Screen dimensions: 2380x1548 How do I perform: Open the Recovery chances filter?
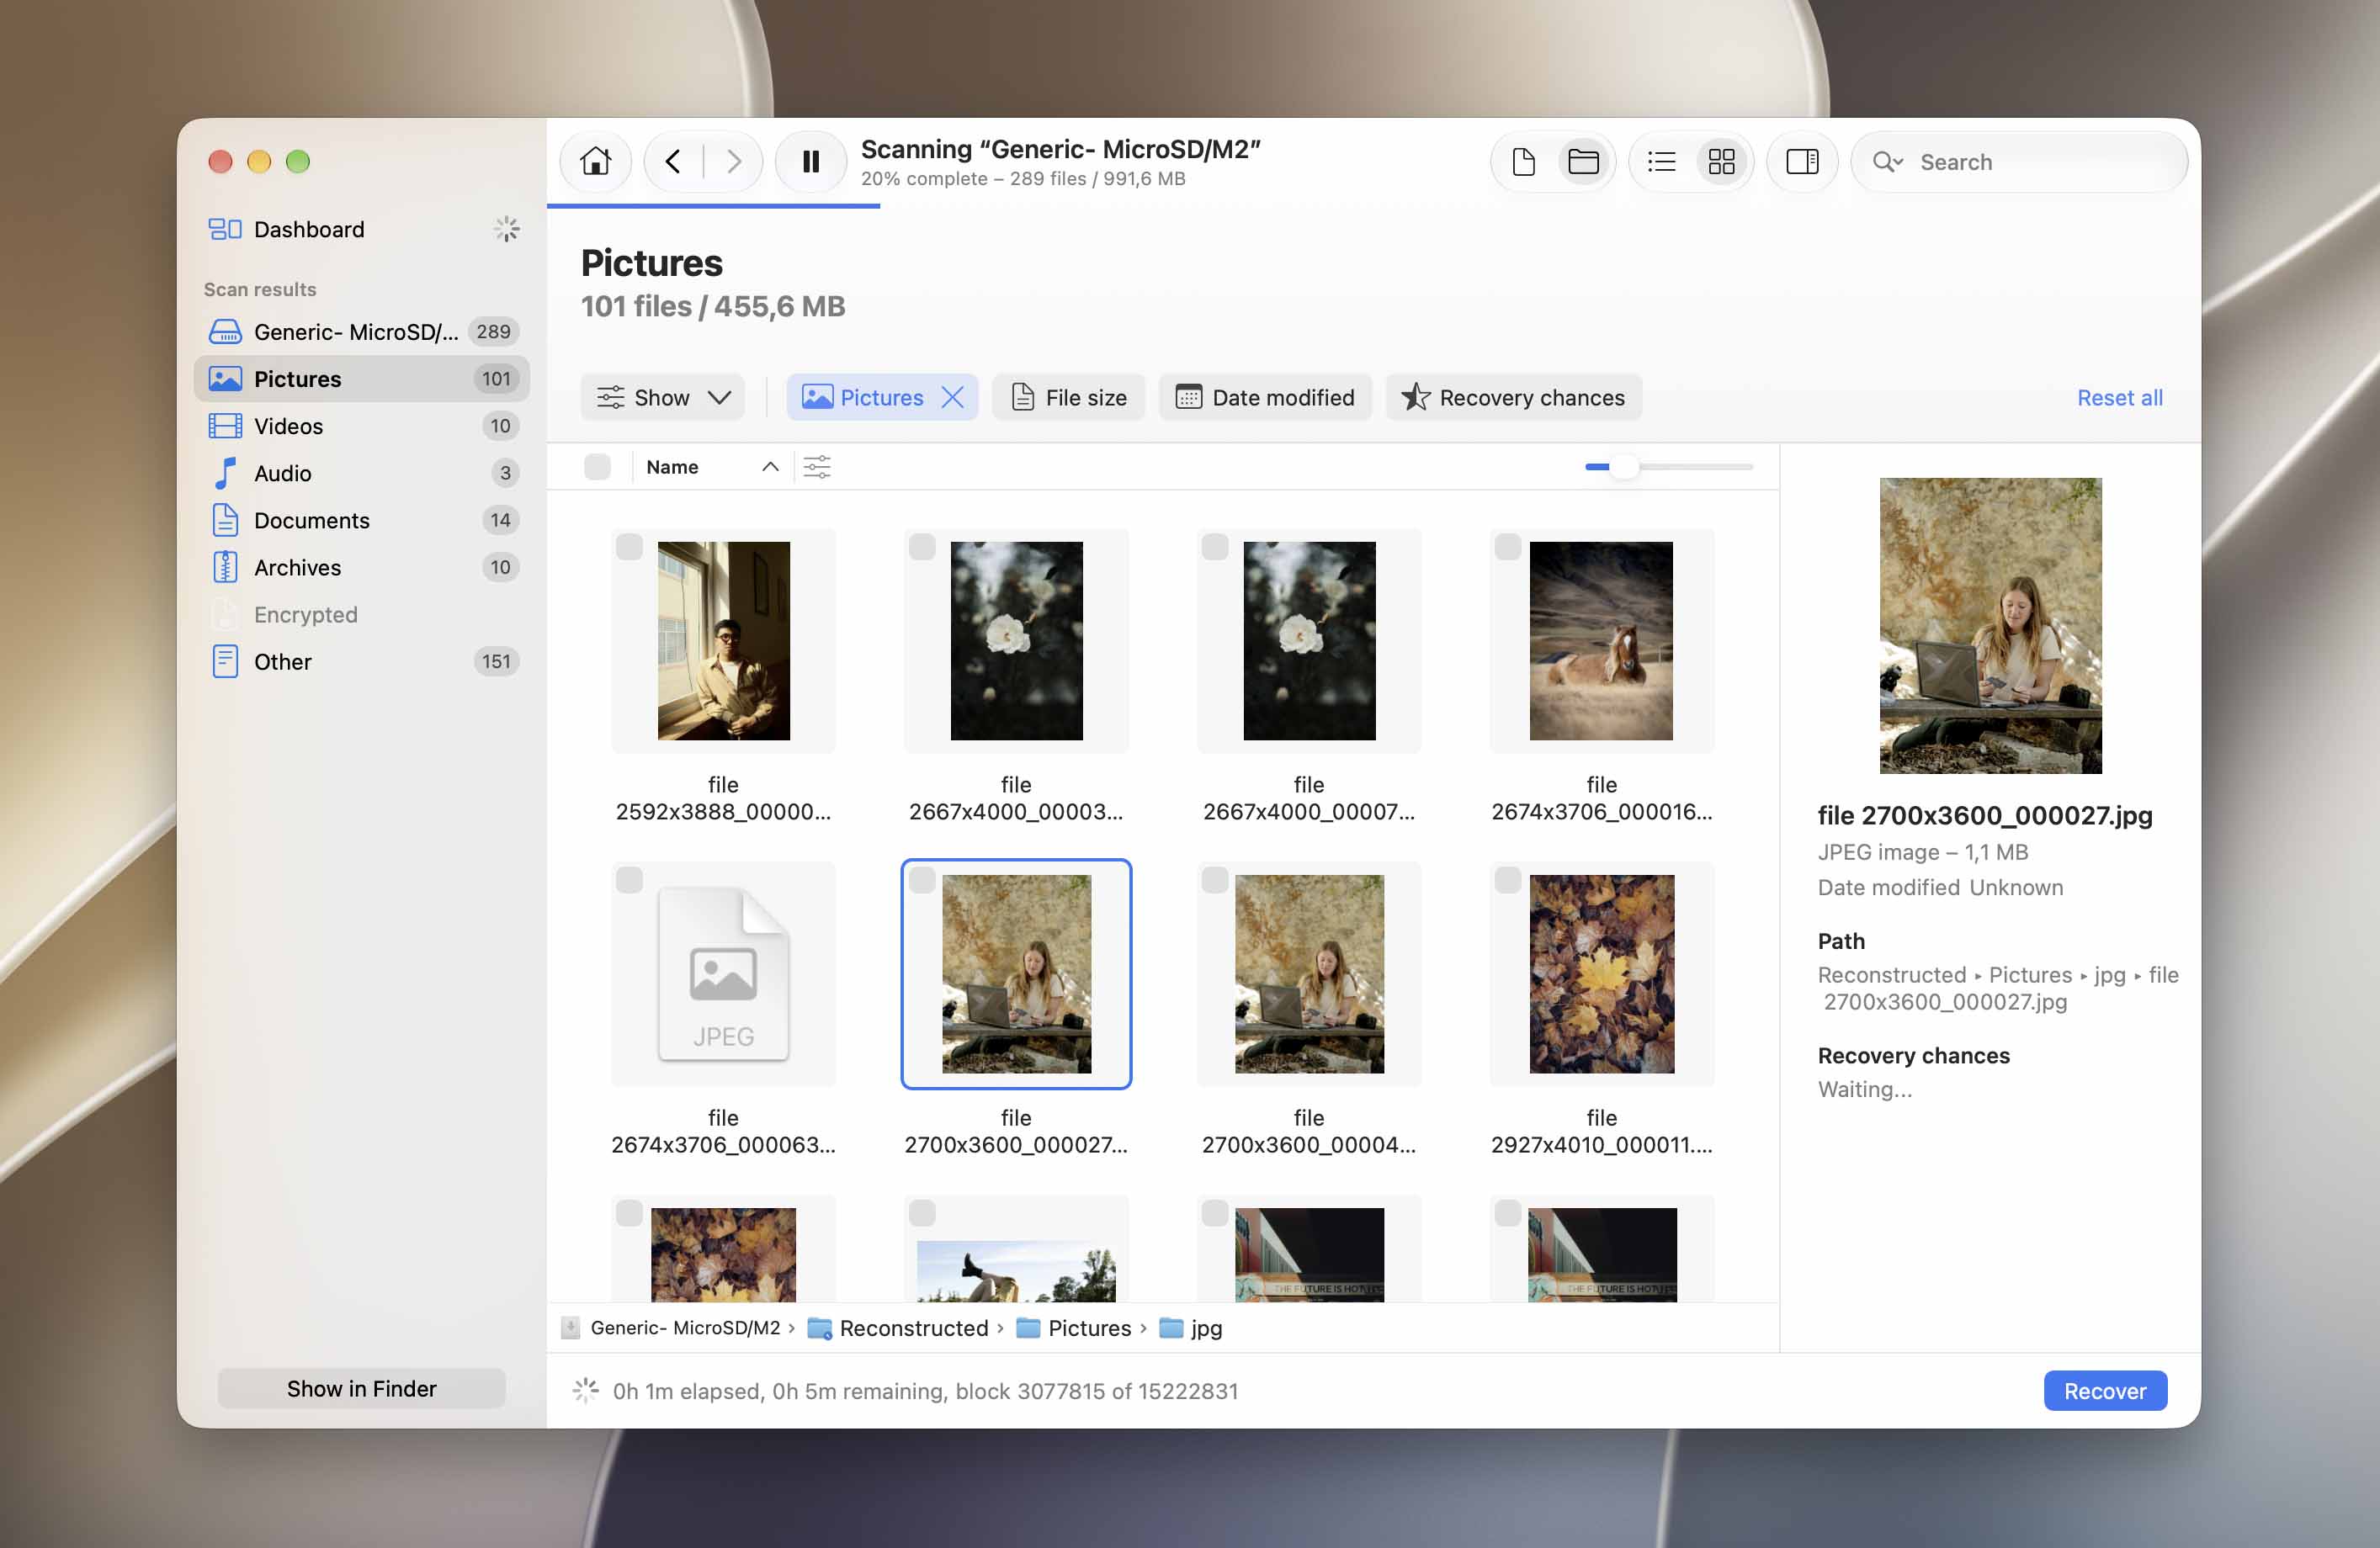(1513, 398)
